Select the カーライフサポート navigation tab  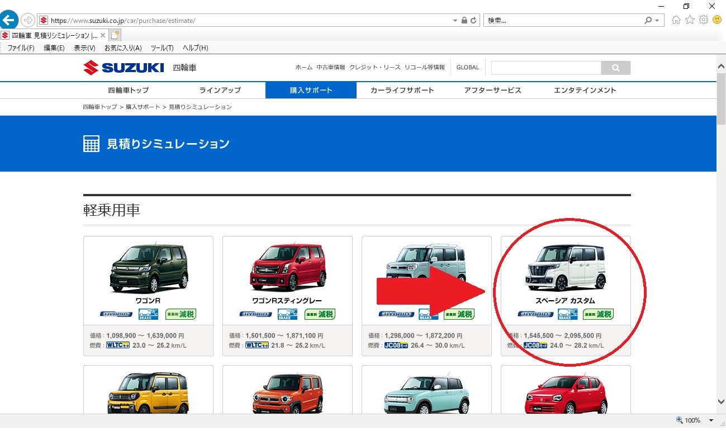point(402,90)
